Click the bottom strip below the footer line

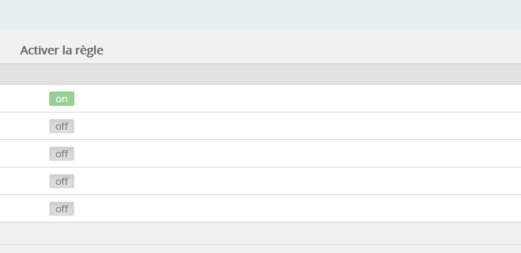pyautogui.click(x=260, y=249)
